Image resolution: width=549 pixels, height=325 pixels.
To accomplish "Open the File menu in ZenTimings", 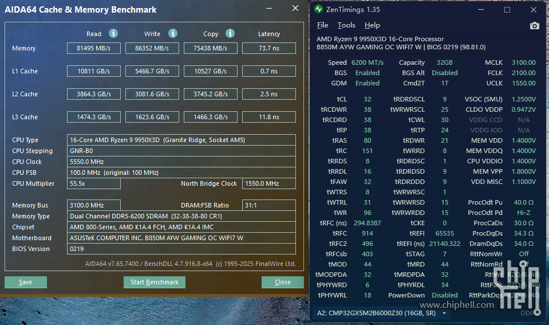I will 322,25.
